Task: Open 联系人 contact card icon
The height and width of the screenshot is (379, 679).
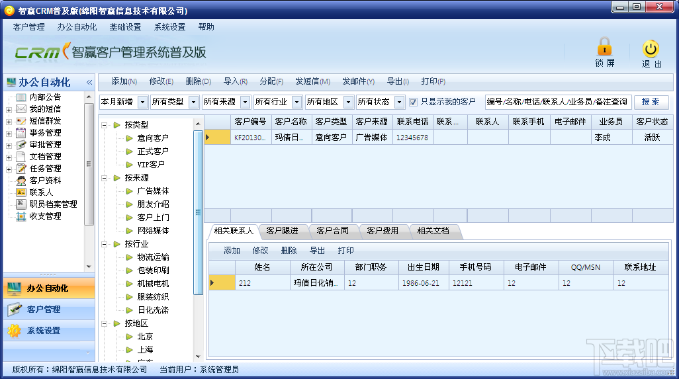Action: [21, 192]
